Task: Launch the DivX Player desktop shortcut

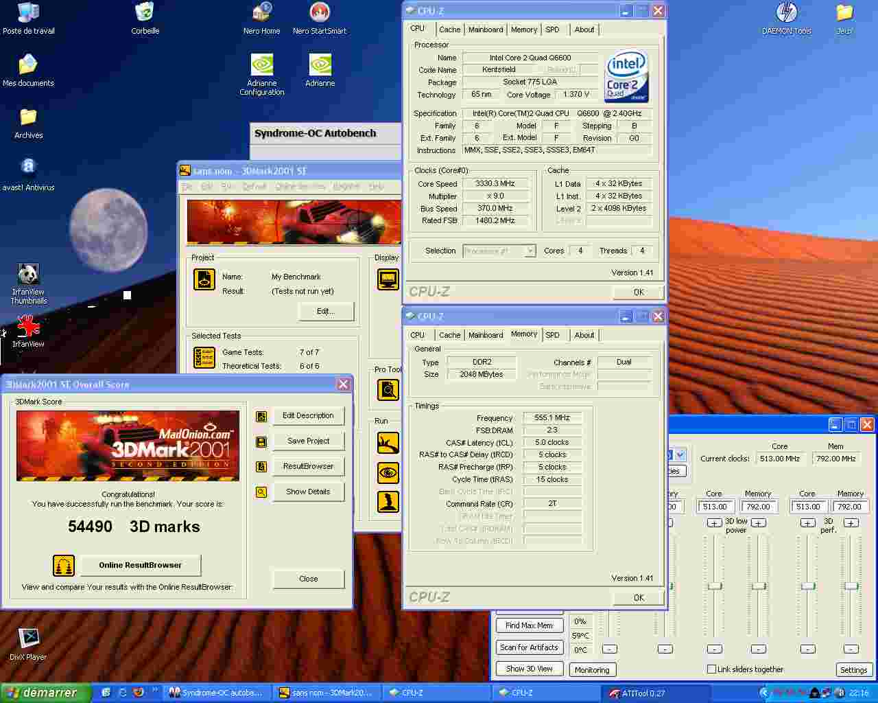Action: point(28,645)
